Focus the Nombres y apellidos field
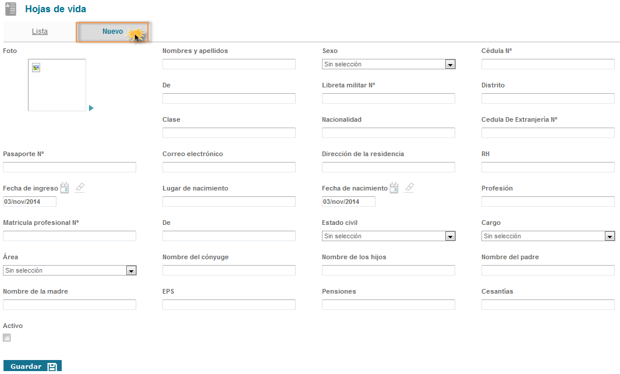Screen dimensions: 620x374 229,64
